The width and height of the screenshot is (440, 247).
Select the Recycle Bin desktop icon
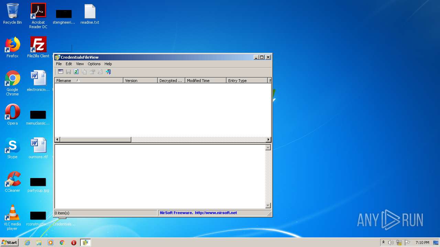pos(12,14)
